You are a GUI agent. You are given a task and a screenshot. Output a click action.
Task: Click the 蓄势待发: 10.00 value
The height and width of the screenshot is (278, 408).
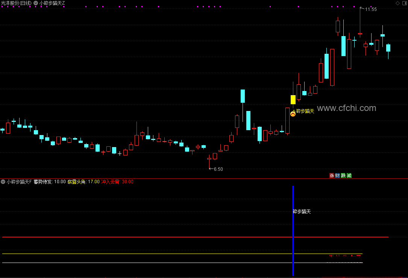50,182
